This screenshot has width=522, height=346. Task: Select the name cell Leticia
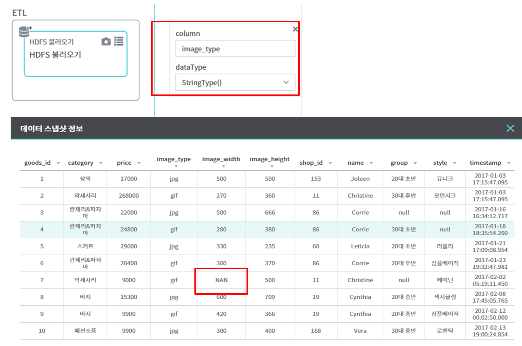360,246
